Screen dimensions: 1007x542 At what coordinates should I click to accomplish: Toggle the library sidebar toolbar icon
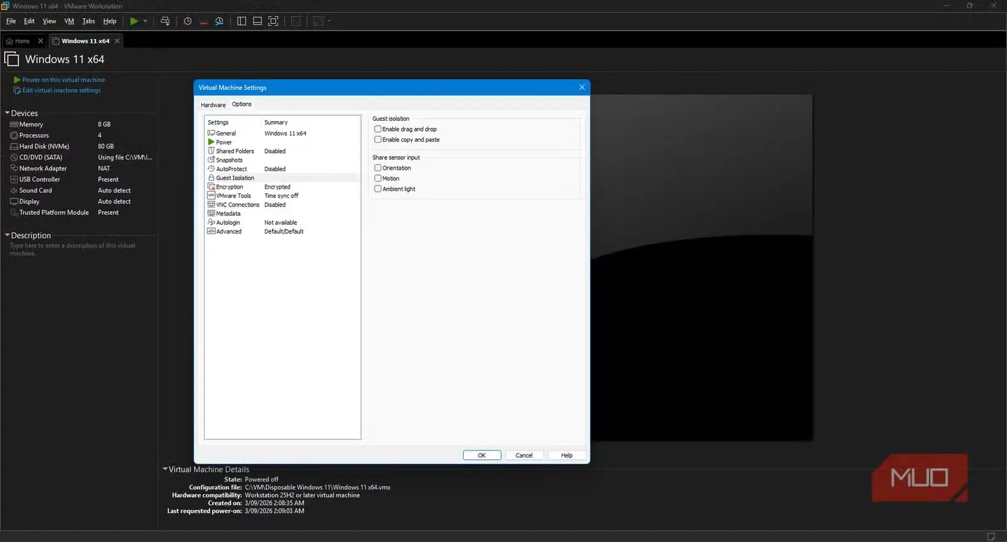[x=242, y=21]
